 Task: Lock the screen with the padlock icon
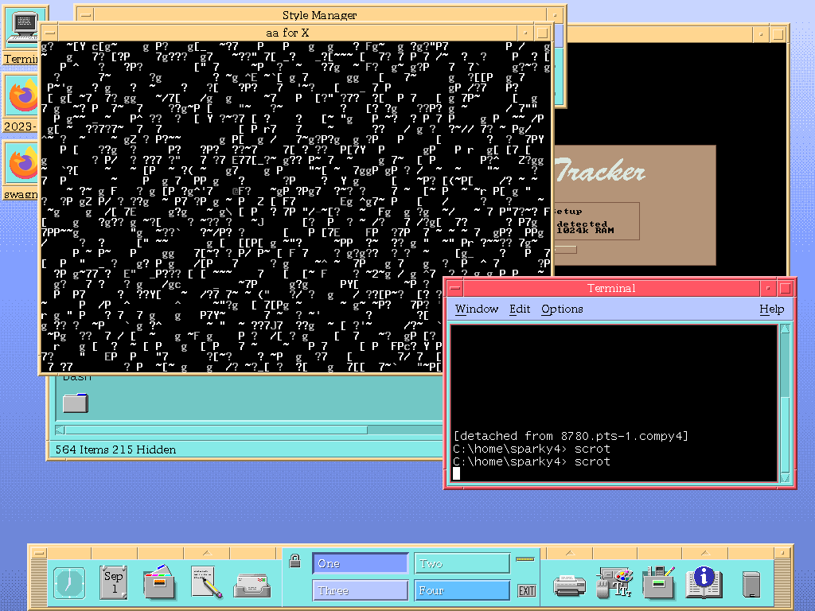(294, 561)
